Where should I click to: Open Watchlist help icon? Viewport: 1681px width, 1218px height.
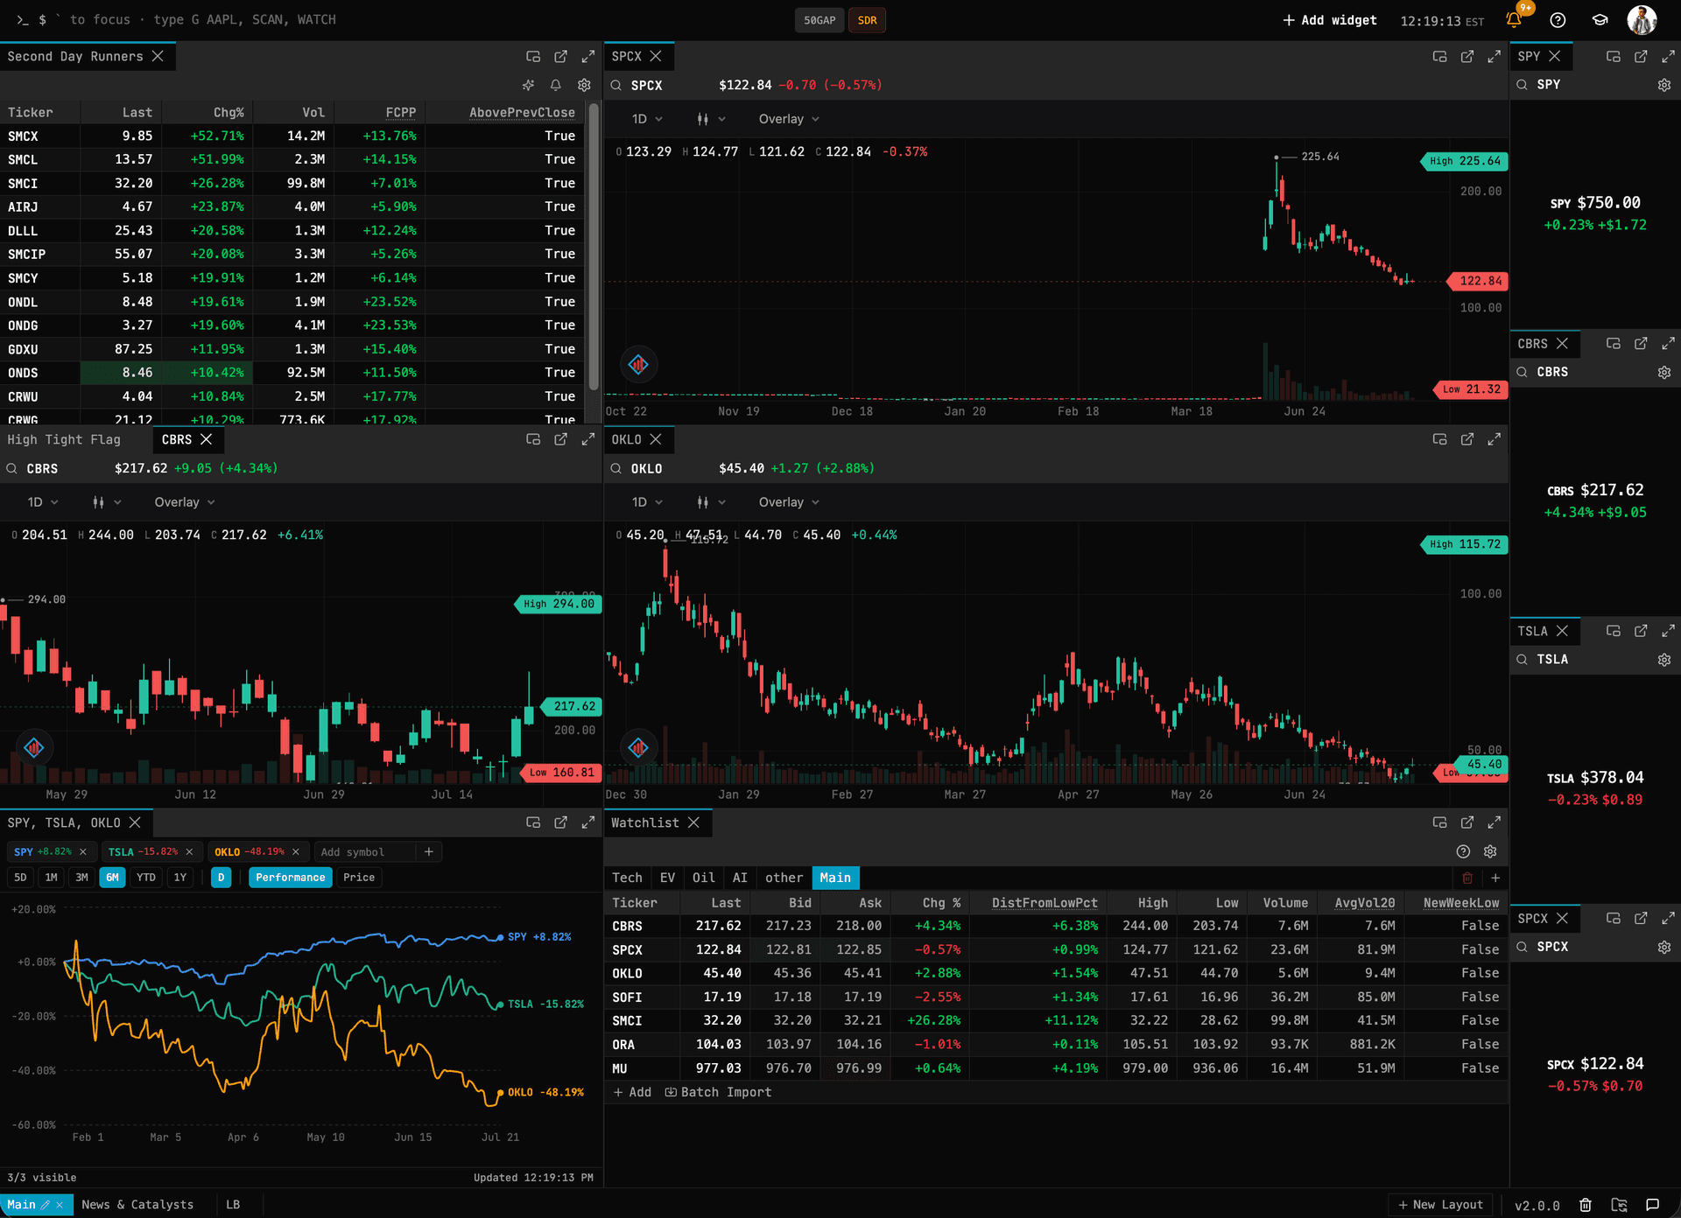(x=1463, y=851)
